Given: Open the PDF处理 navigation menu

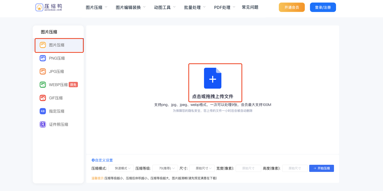Looking at the screenshot, I should pos(222,7).
